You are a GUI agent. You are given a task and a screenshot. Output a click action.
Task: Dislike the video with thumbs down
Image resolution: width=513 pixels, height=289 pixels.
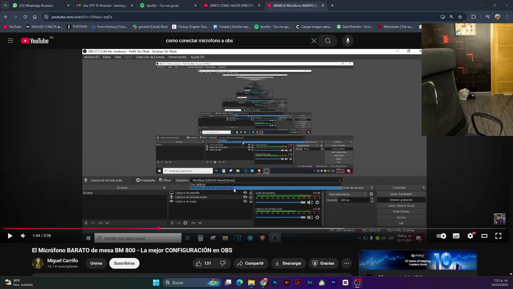223,263
